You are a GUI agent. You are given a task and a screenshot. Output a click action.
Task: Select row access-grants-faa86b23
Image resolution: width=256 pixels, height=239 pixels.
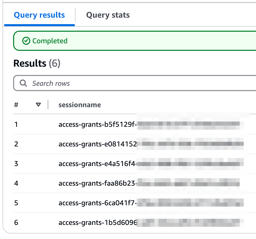[x=135, y=183]
